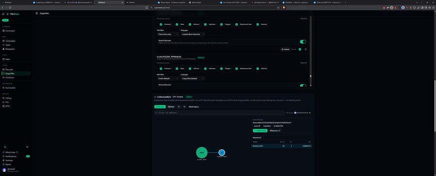The height and width of the screenshot is (176, 436).
Task: Click the browser reload button
Action: tap(10, 8)
